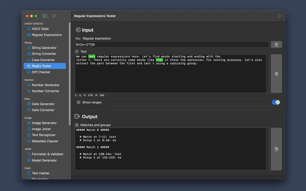Viewport: 306px width, 191px height.
Task: Open the info icon in title bar
Action: click(279, 16)
